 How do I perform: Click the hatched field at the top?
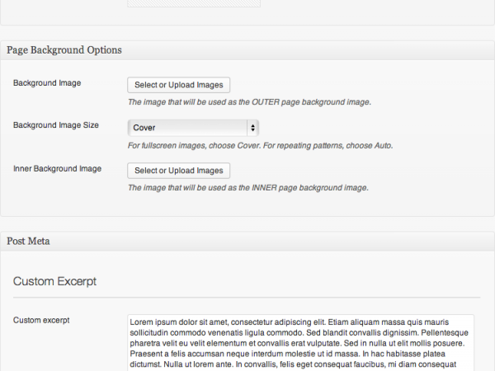click(x=194, y=3)
